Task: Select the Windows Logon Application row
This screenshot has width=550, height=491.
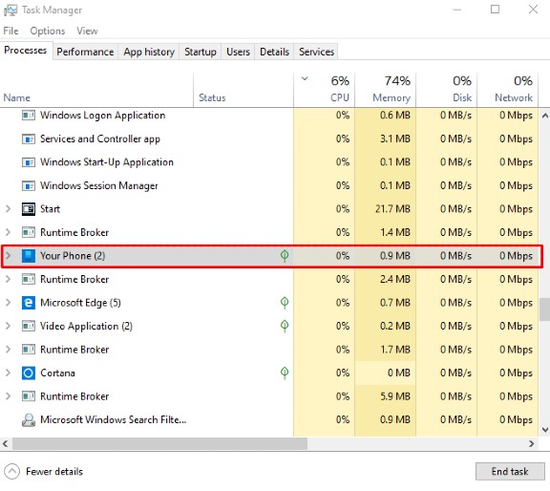Action: tap(269, 116)
